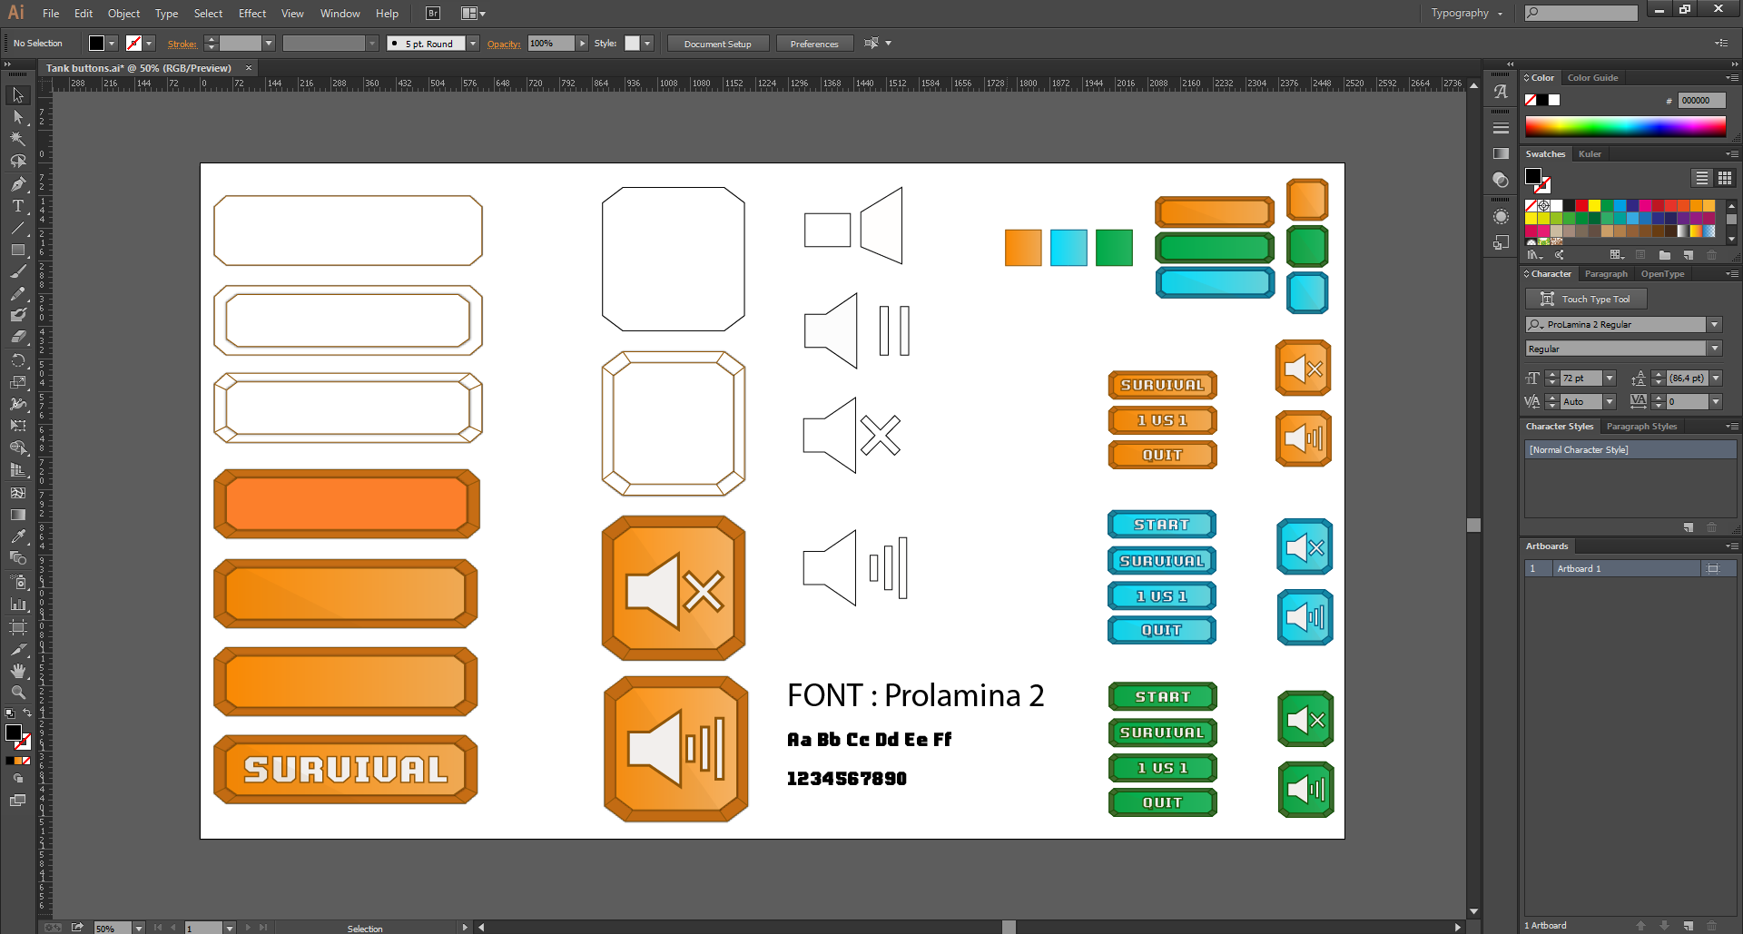Reset default fill and stroke

[9, 713]
